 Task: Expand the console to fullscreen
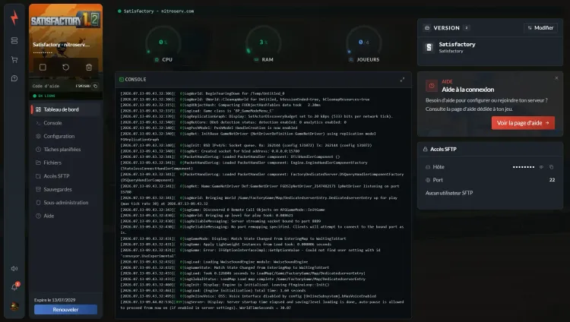[x=402, y=80]
